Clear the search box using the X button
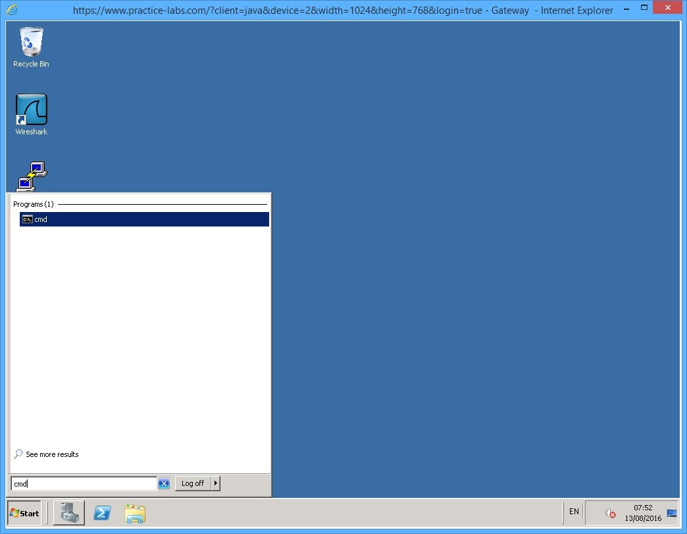The height and width of the screenshot is (534, 687). [163, 483]
